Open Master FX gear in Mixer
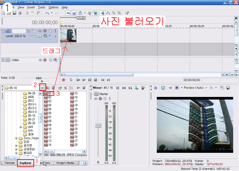Image resolution: width=239 pixels, height=171 pixels. coord(100,99)
